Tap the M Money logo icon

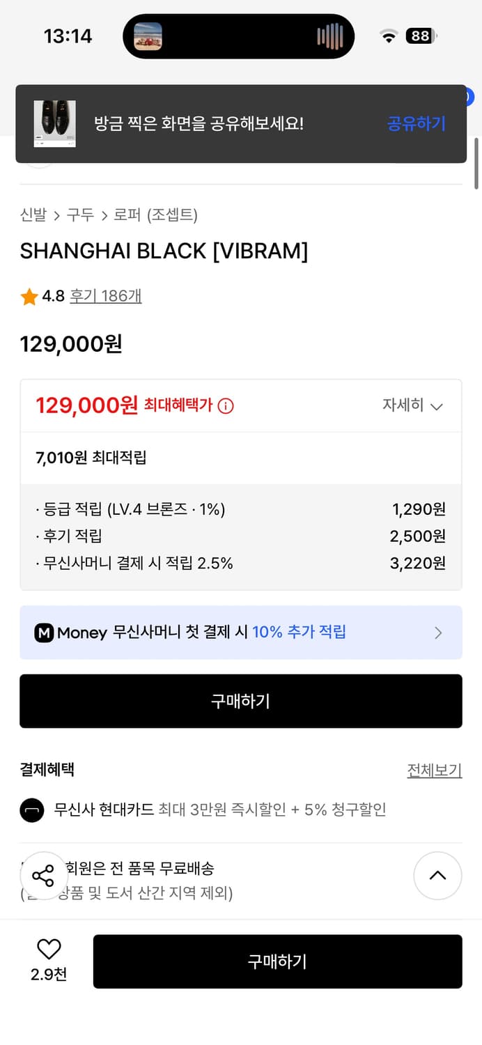coord(44,633)
